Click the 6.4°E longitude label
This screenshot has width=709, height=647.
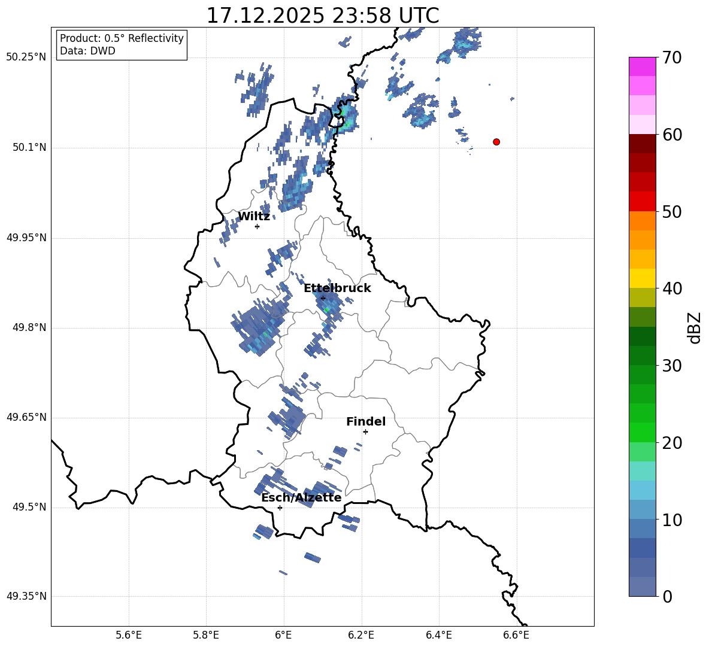click(x=438, y=635)
